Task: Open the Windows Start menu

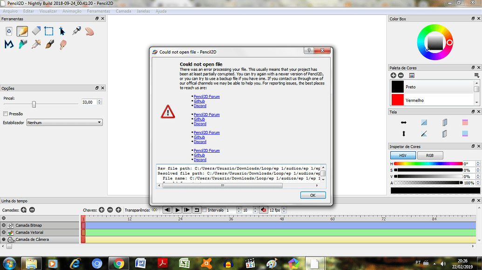Action: tap(9, 263)
